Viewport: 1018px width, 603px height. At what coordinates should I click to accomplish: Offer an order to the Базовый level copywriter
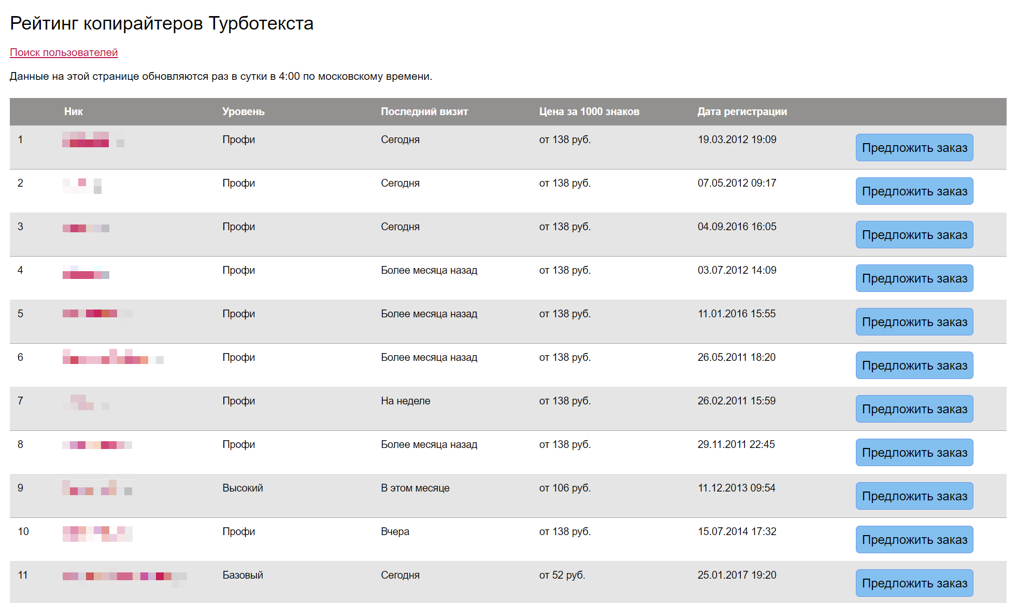pyautogui.click(x=914, y=583)
